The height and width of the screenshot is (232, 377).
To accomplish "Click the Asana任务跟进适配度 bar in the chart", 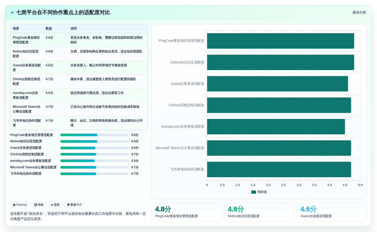I will coord(278,84).
